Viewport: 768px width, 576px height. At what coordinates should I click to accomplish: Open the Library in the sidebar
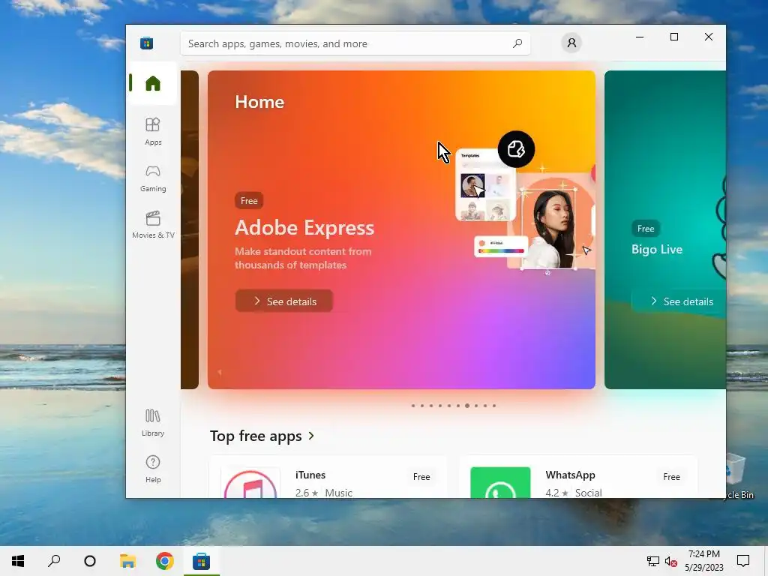[153, 423]
